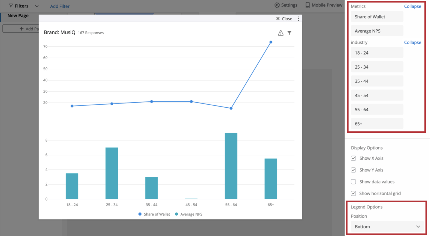
Task: Click the Add Filter link
Action: pyautogui.click(x=60, y=6)
